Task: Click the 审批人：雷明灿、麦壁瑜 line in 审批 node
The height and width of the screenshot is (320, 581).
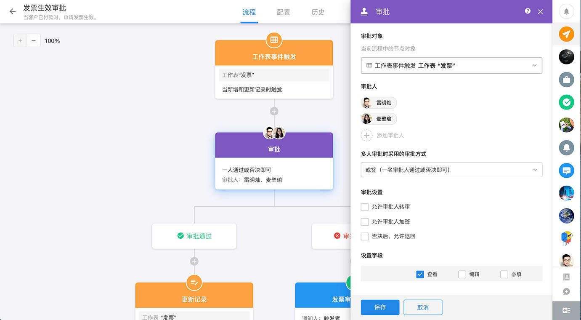Action: point(252,180)
